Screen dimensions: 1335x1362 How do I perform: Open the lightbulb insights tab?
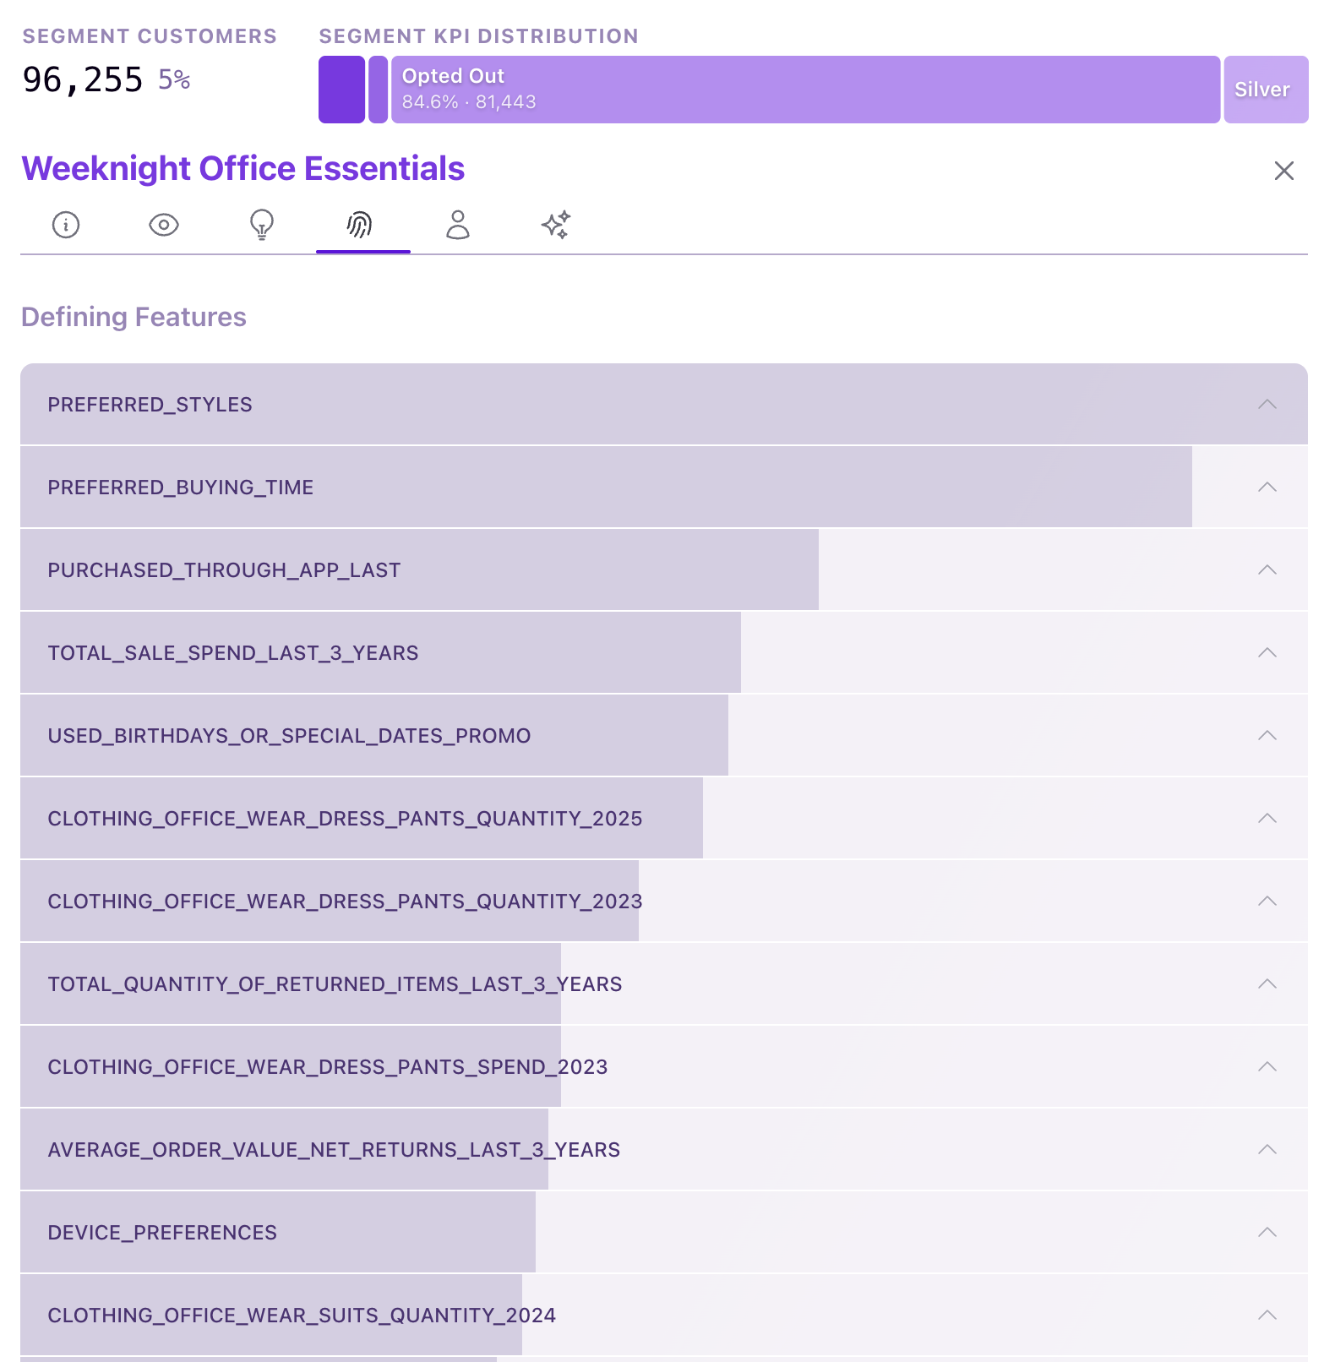click(262, 225)
